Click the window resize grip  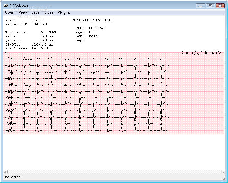click(x=223, y=178)
